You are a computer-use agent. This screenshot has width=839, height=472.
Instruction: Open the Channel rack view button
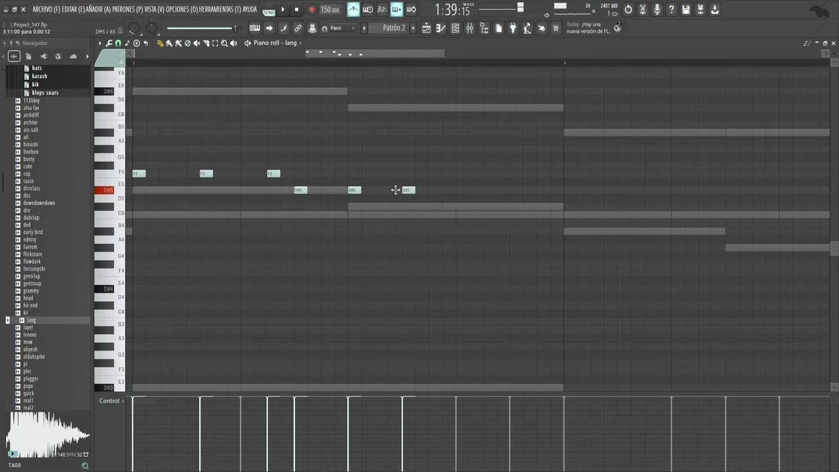click(455, 28)
